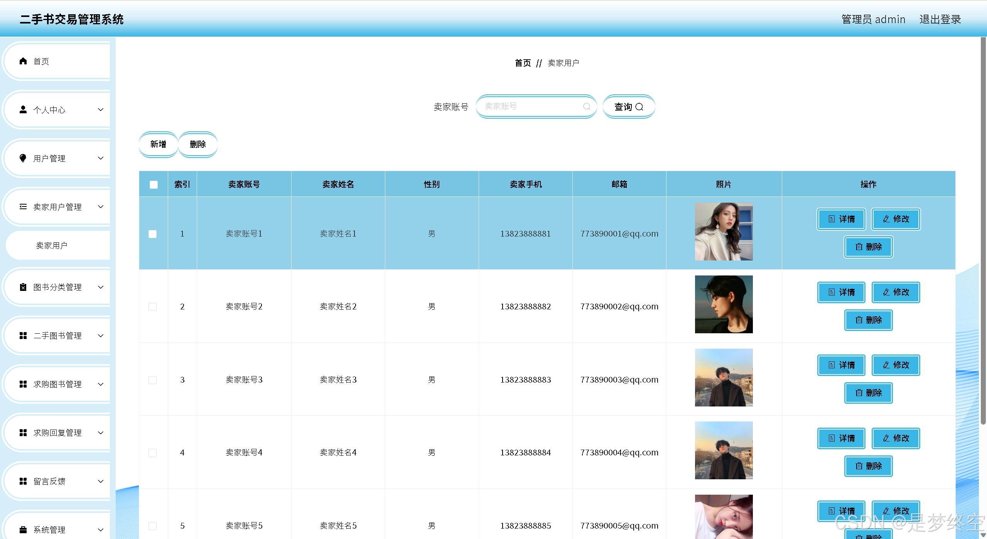This screenshot has width=987, height=539.
Task: Click the trash icon on row 4's 删除 button
Action: point(859,466)
